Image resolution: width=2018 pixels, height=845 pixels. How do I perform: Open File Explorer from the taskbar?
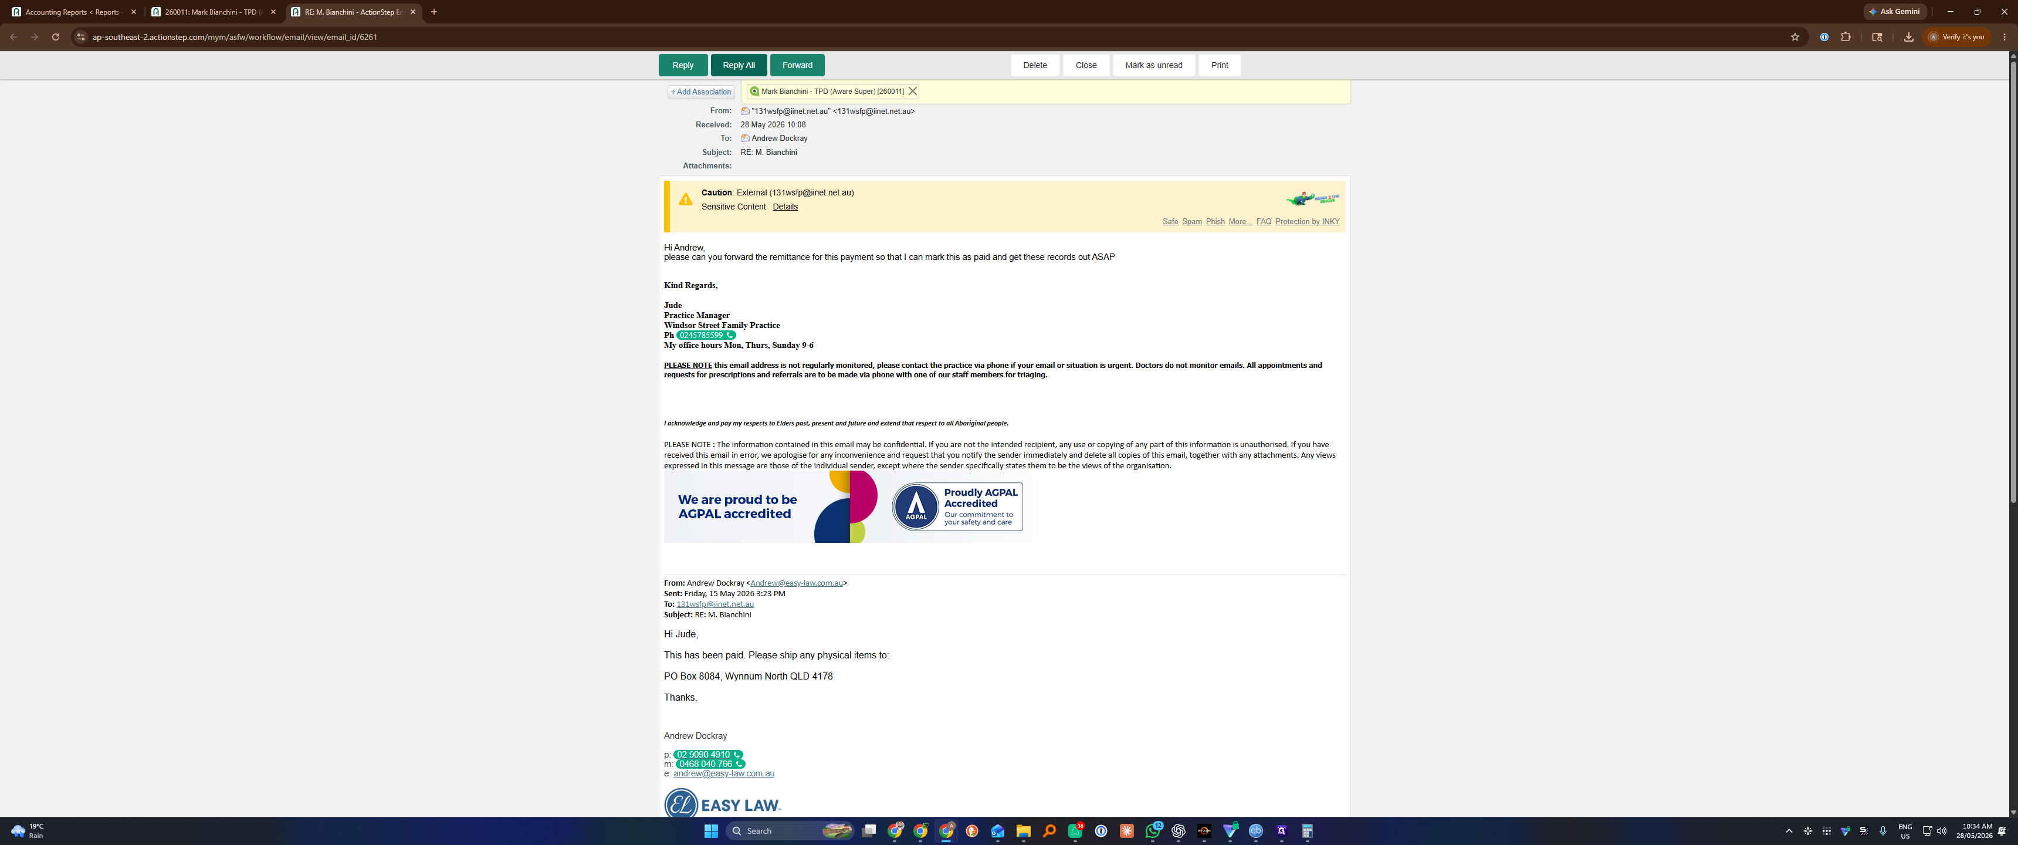click(x=1023, y=831)
